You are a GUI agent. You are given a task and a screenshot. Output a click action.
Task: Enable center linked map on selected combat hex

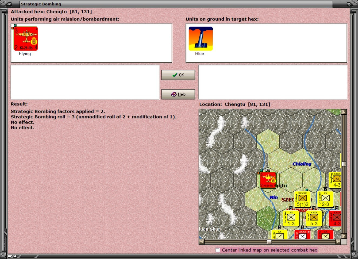click(x=218, y=250)
